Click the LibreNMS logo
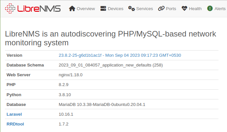227x132 pixels. coord(33,8)
